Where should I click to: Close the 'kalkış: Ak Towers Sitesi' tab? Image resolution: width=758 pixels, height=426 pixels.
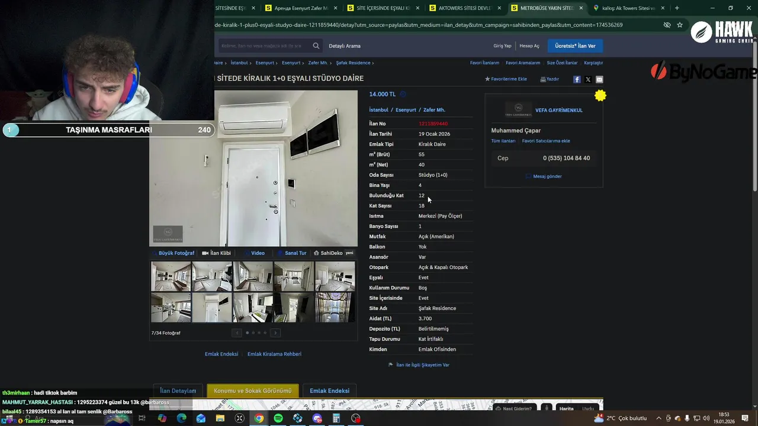point(663,8)
